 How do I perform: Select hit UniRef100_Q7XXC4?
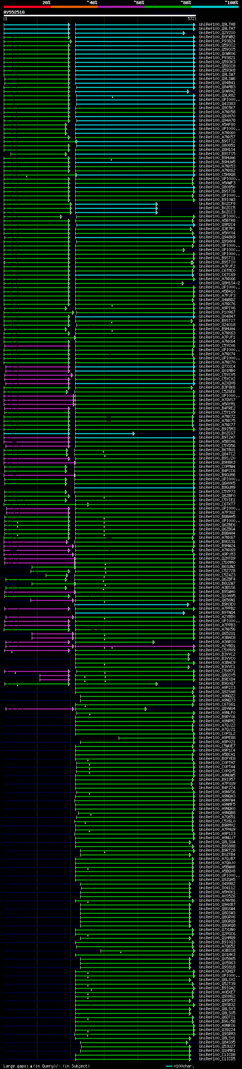point(217,366)
